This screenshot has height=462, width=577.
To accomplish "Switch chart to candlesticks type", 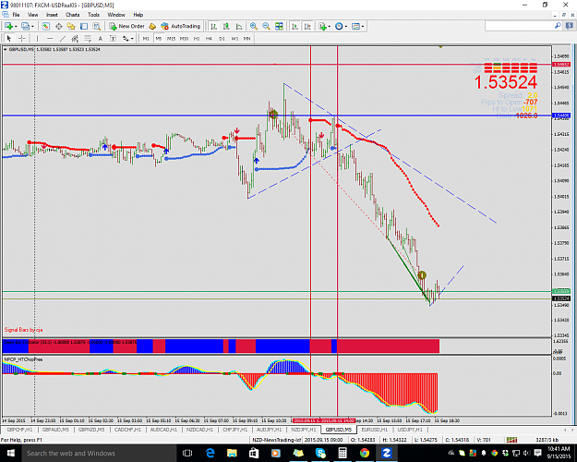I will coord(226,26).
